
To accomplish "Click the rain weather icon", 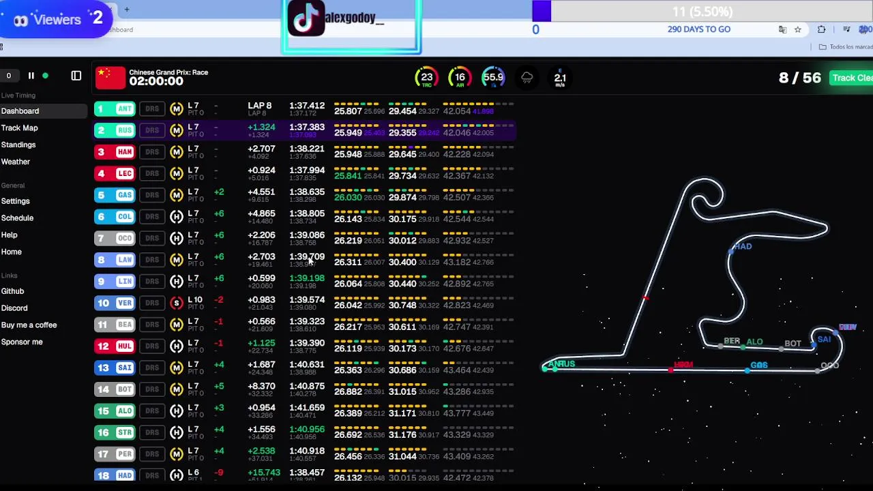I will (x=527, y=78).
